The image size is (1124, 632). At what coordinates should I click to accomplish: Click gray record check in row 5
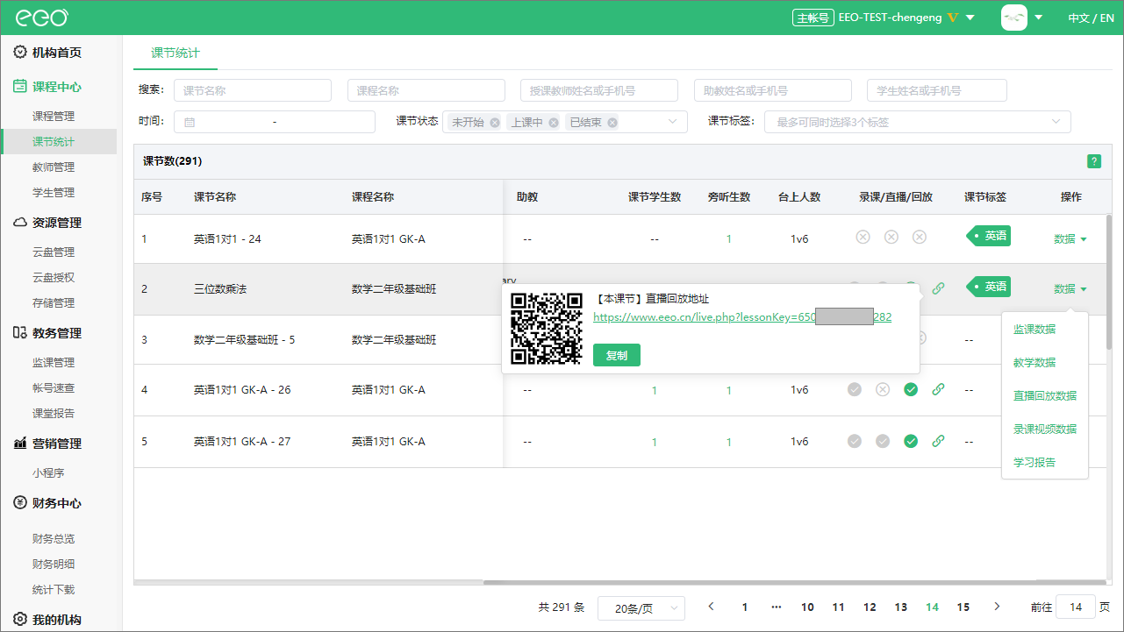[855, 442]
